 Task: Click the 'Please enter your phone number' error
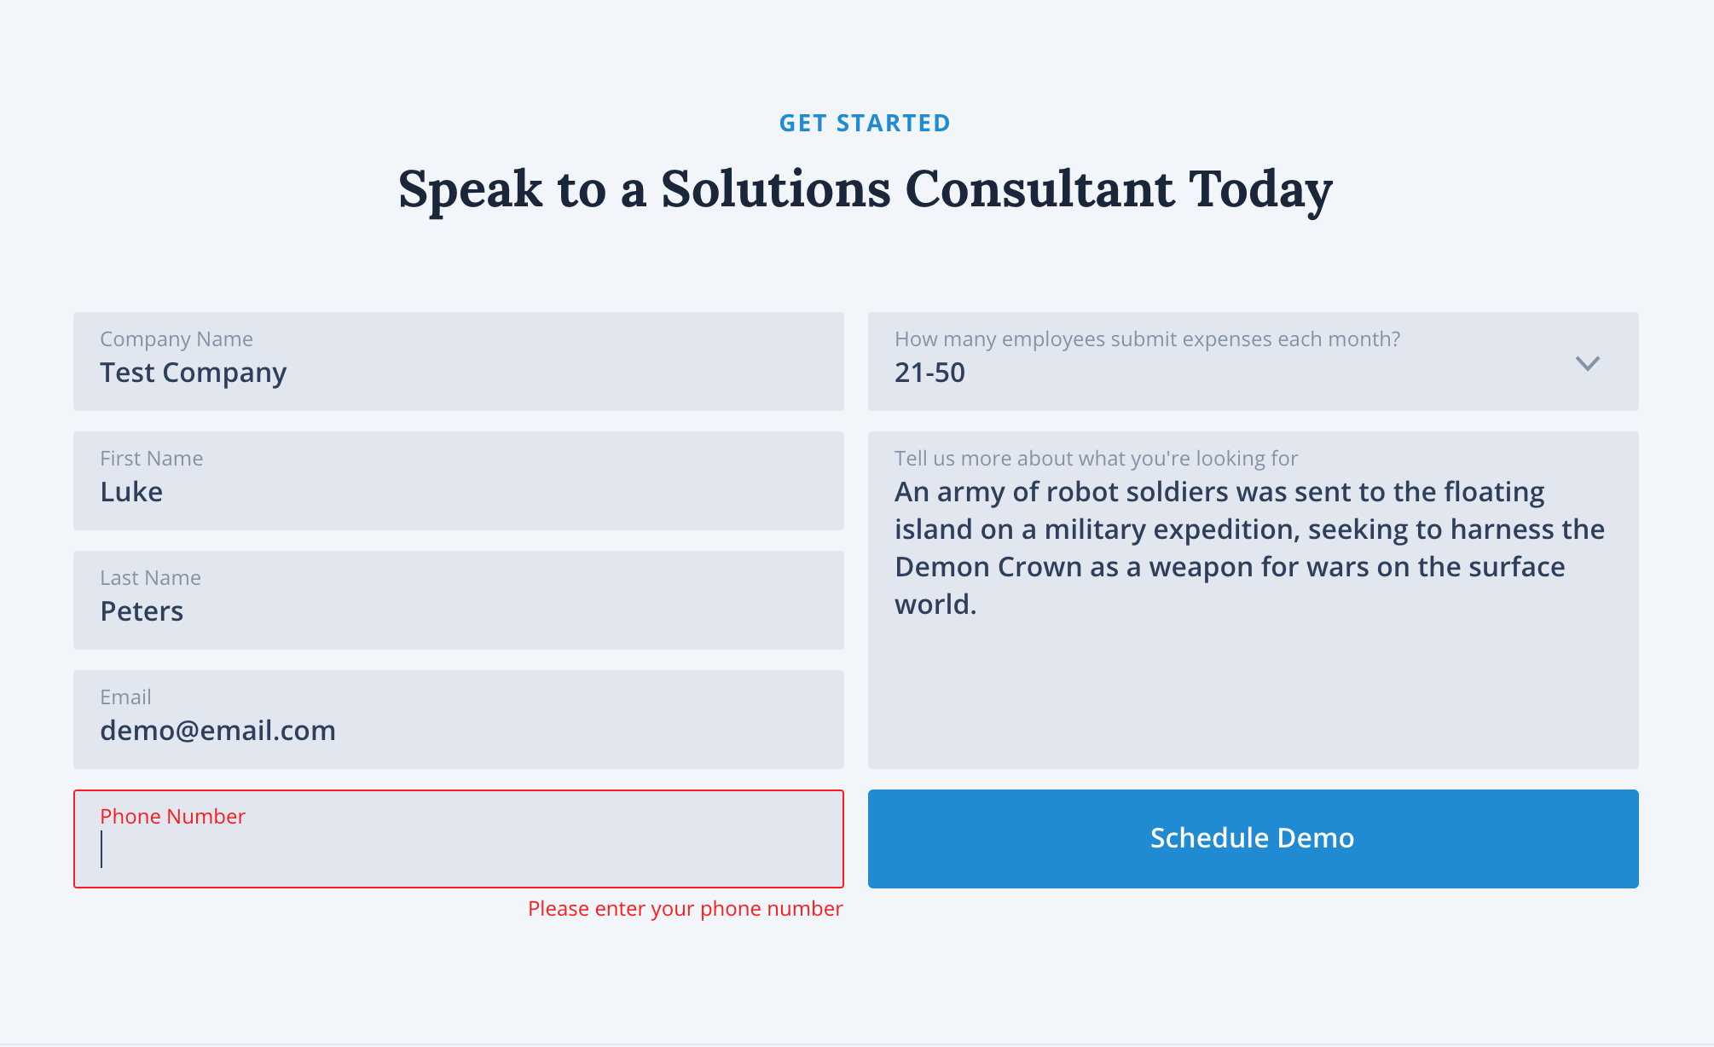tap(685, 909)
